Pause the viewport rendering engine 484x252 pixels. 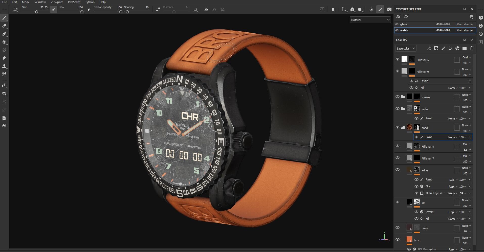333,9
